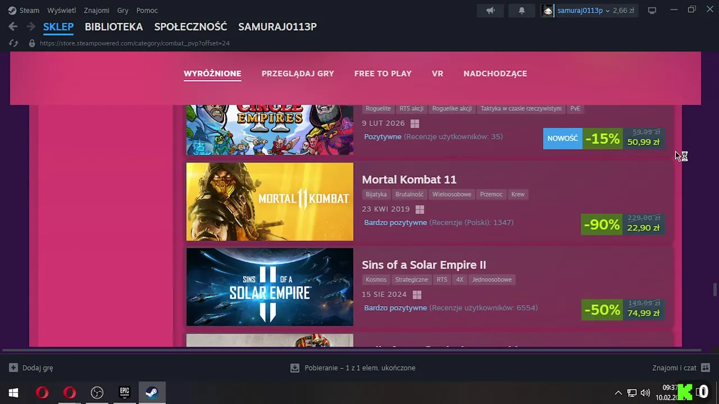Select the PRZEGLĄDAJ GRY category tab
719x404 pixels.
(x=298, y=74)
